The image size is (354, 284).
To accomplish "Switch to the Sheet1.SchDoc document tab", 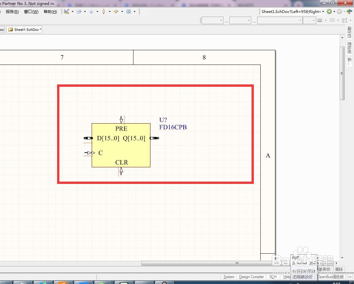I will [24, 30].
